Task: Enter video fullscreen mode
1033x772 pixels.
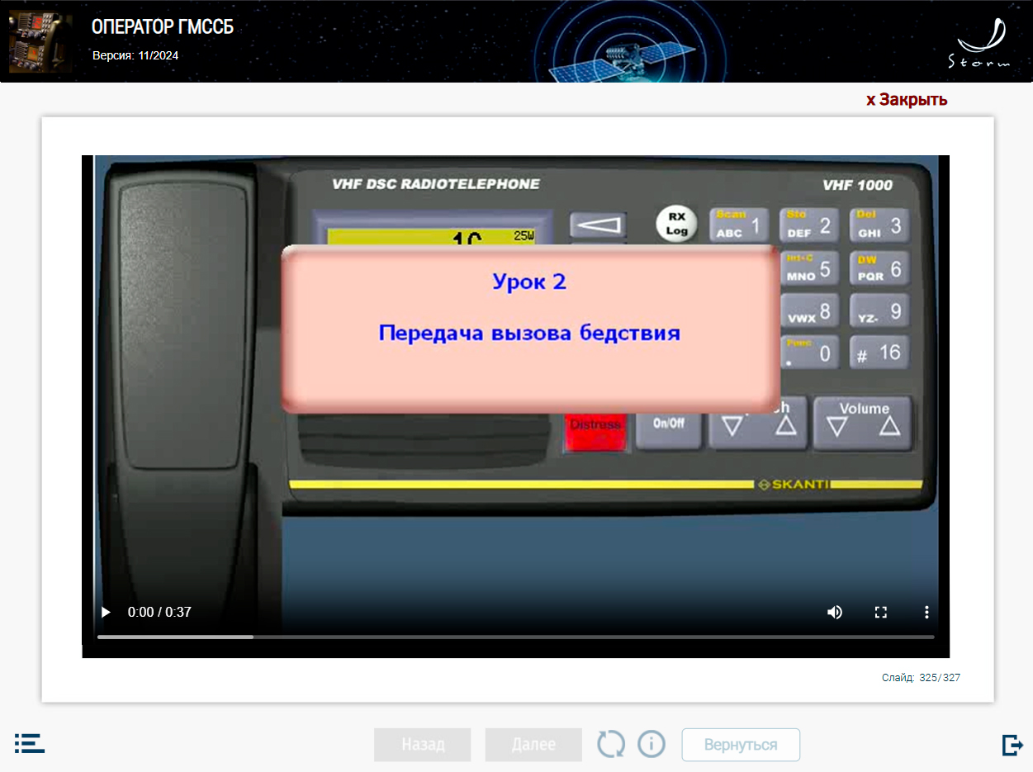Action: pyautogui.click(x=881, y=612)
